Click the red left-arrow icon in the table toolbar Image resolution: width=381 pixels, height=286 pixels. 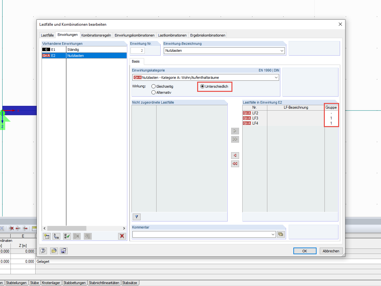[18, 228]
